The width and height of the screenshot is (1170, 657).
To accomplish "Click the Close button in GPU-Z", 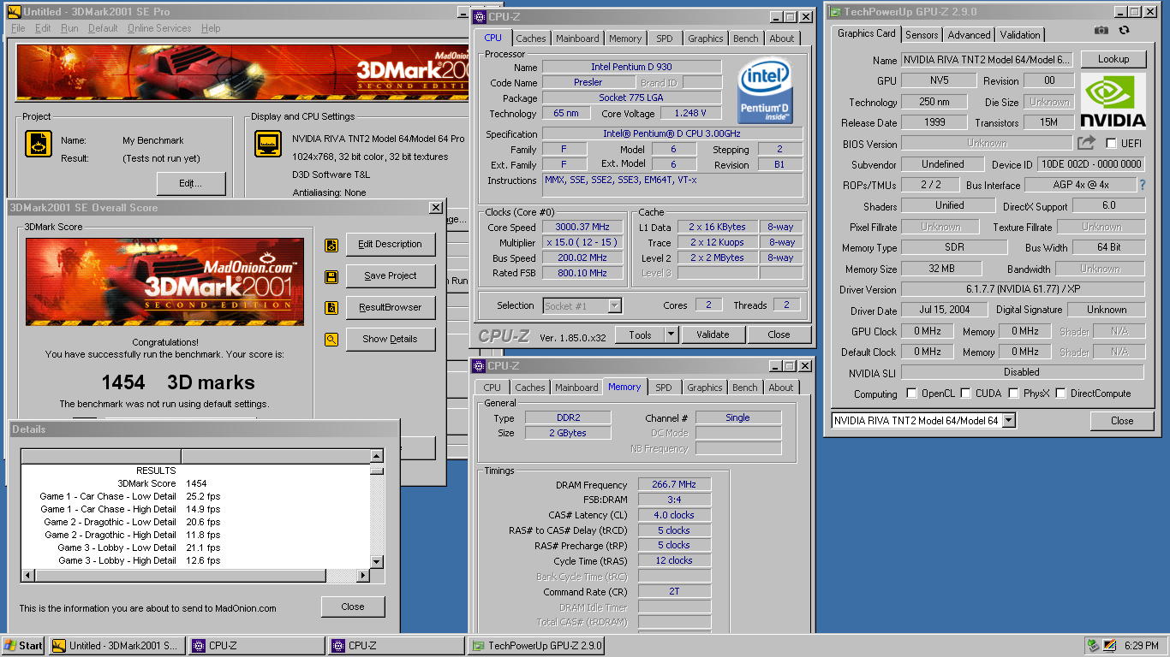I will [1122, 421].
